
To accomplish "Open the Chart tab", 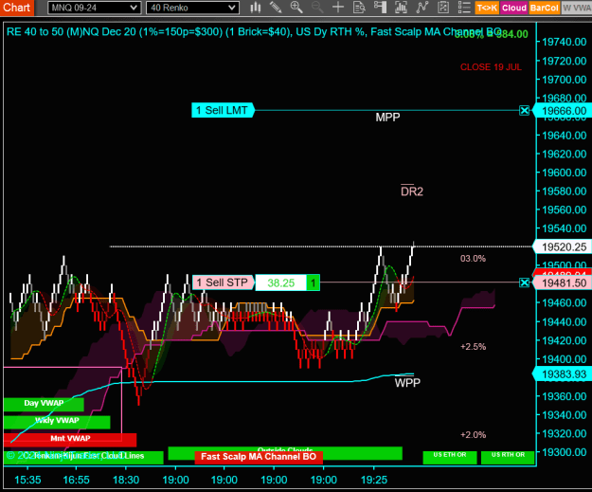I will (x=17, y=8).
